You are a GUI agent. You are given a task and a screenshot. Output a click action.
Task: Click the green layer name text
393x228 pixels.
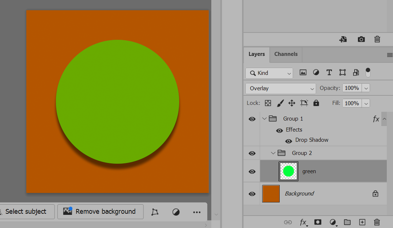click(x=309, y=172)
